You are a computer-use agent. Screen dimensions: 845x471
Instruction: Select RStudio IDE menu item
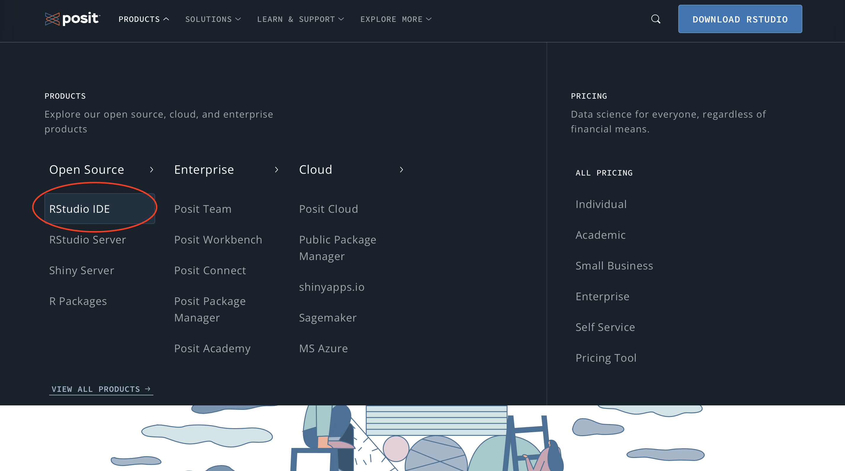[x=79, y=209]
